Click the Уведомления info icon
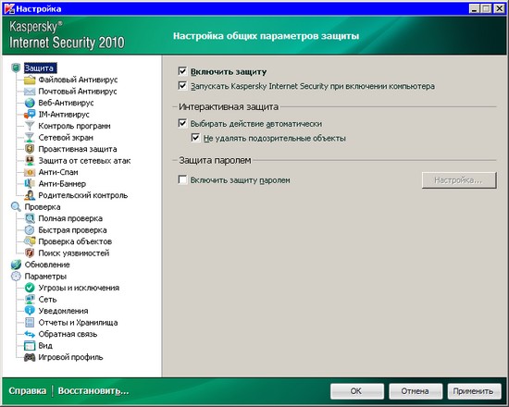 pyautogui.click(x=30, y=311)
